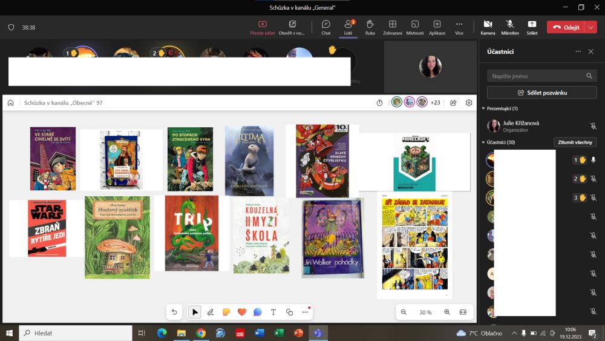Select the Ultima book cover
This screenshot has height=341, width=605.
tap(249, 161)
